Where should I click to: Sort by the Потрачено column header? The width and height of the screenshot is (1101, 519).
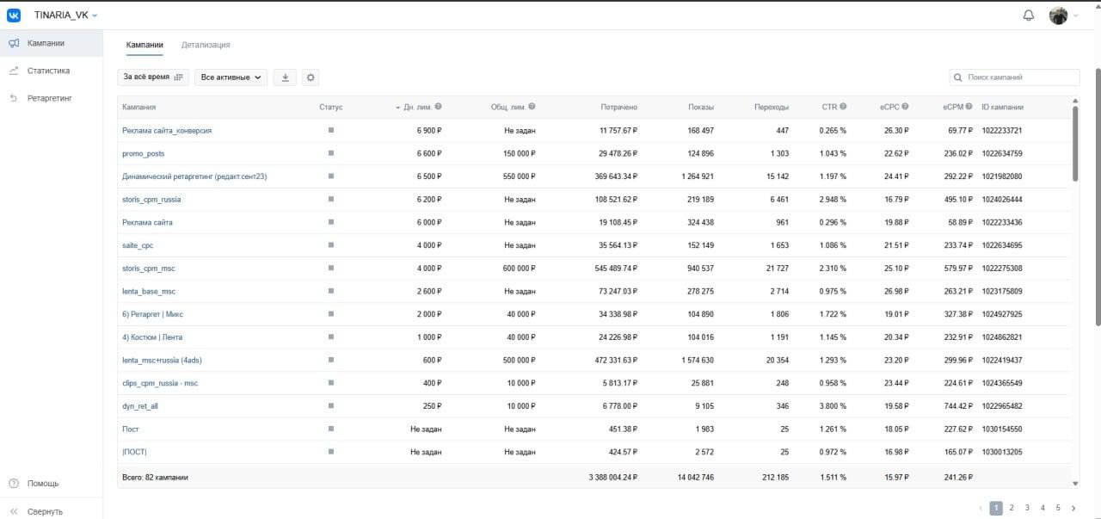click(618, 107)
